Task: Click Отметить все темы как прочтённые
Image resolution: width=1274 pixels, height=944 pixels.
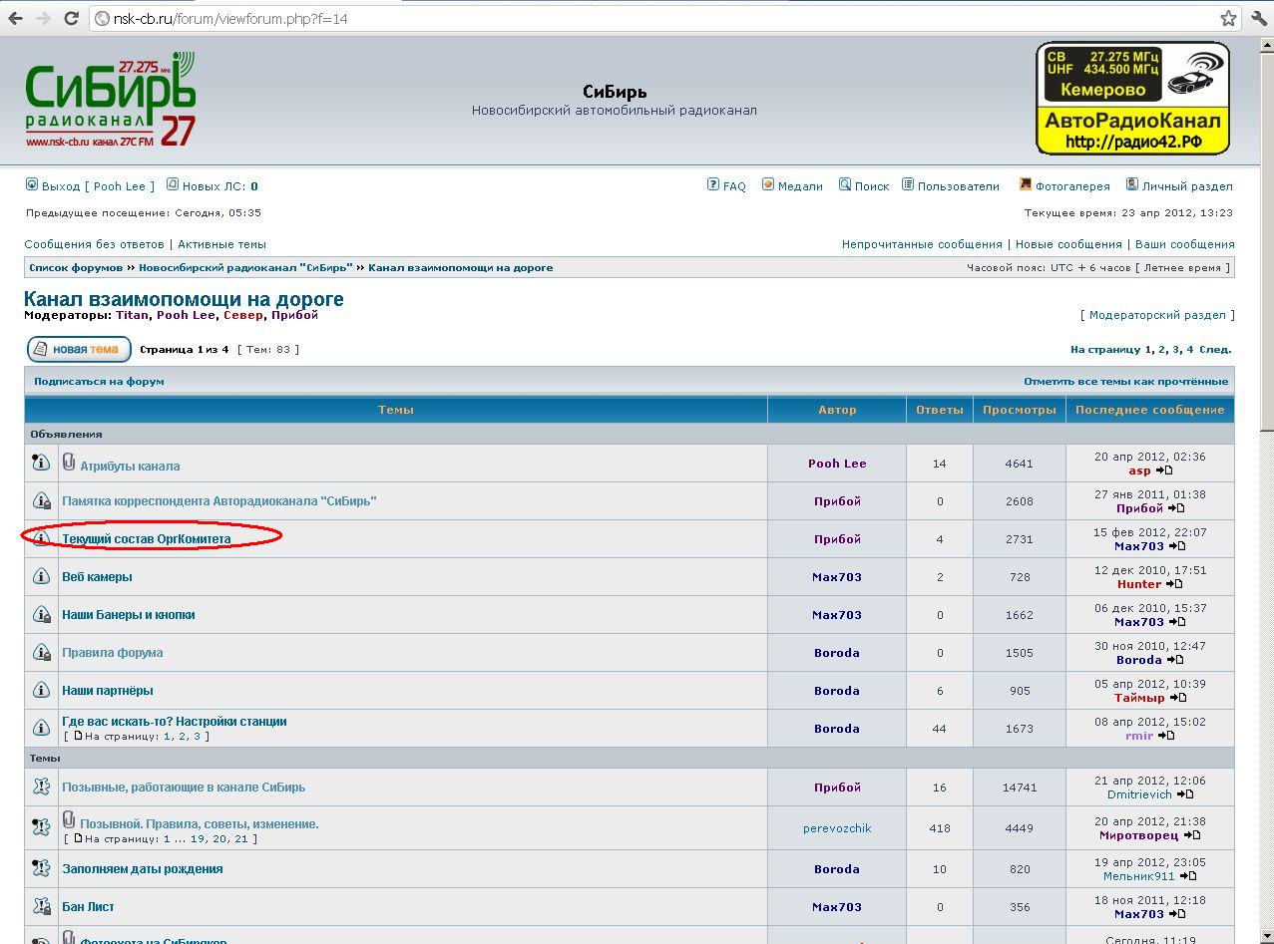Action: click(1125, 382)
